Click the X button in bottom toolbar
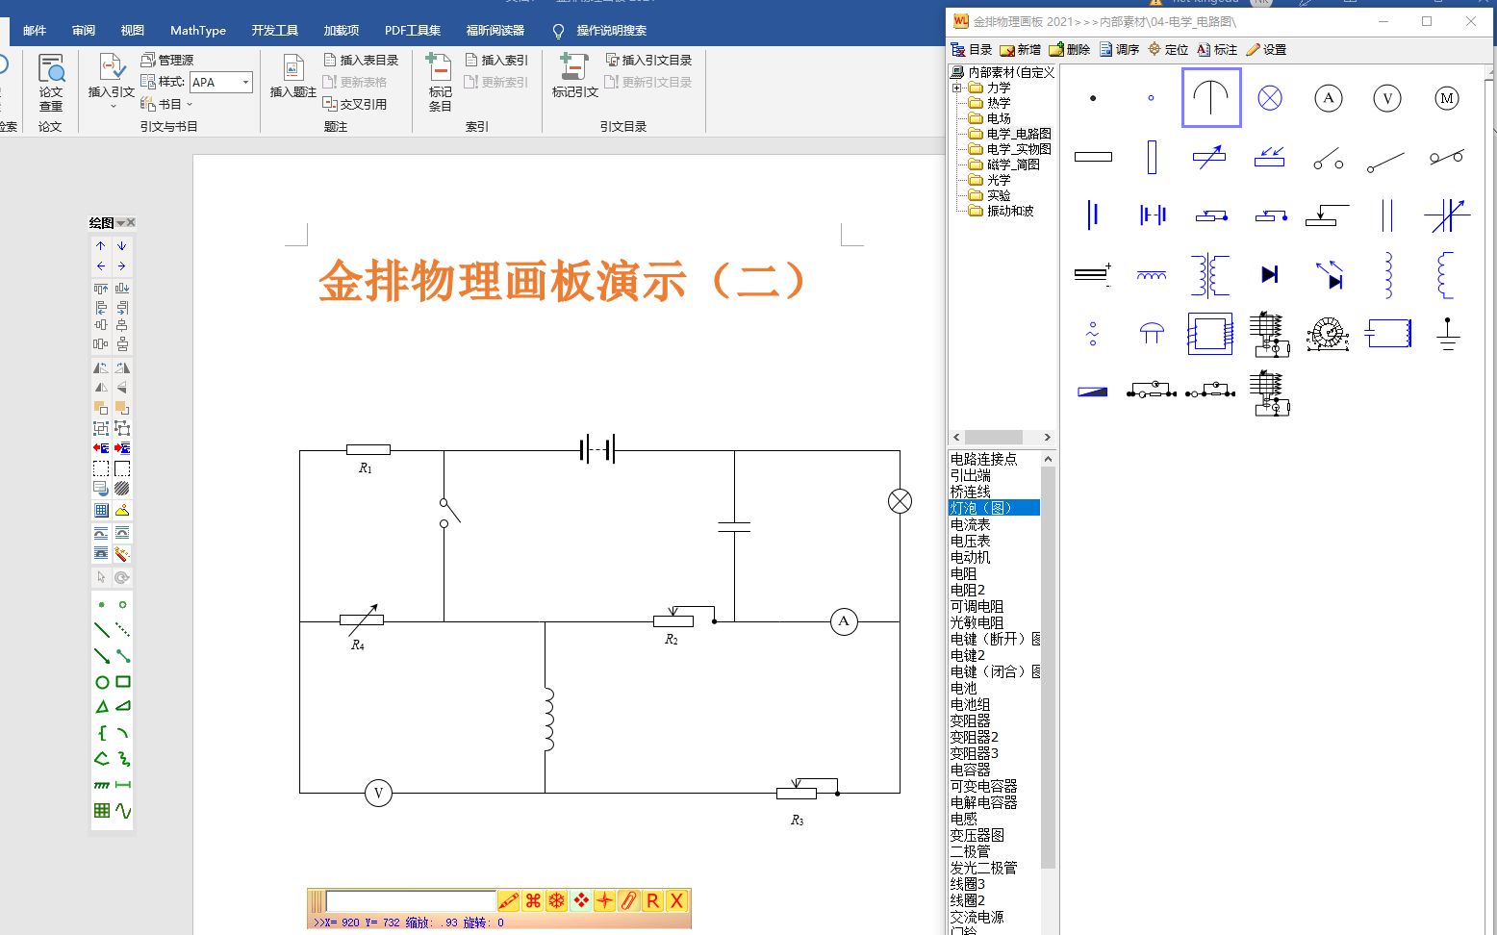 click(x=676, y=901)
